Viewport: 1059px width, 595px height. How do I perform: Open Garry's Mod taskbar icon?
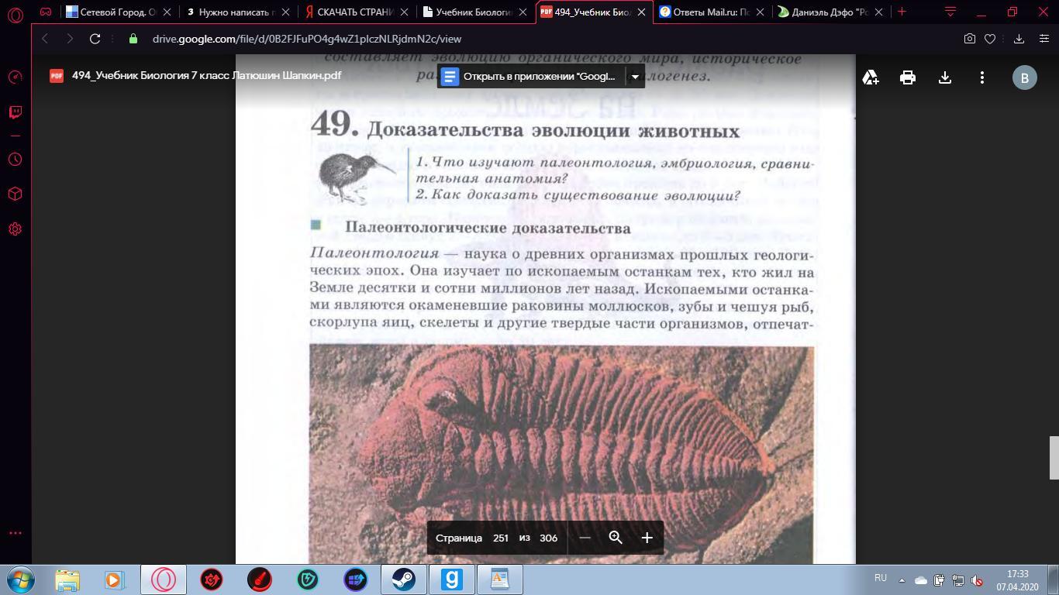point(452,580)
